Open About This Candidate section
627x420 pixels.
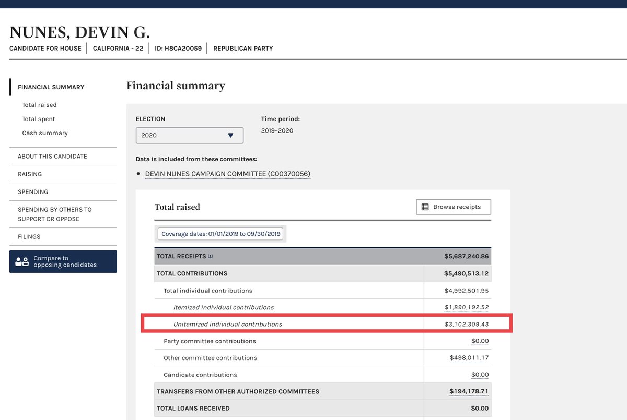(52, 157)
